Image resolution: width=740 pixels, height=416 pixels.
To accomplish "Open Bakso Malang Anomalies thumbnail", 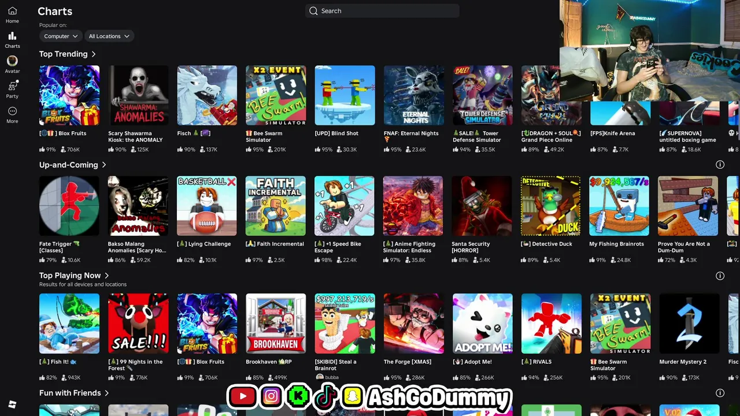I will click(x=138, y=206).
